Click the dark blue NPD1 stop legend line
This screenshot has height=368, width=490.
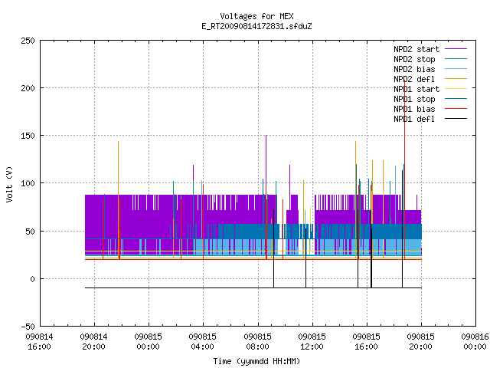(456, 99)
